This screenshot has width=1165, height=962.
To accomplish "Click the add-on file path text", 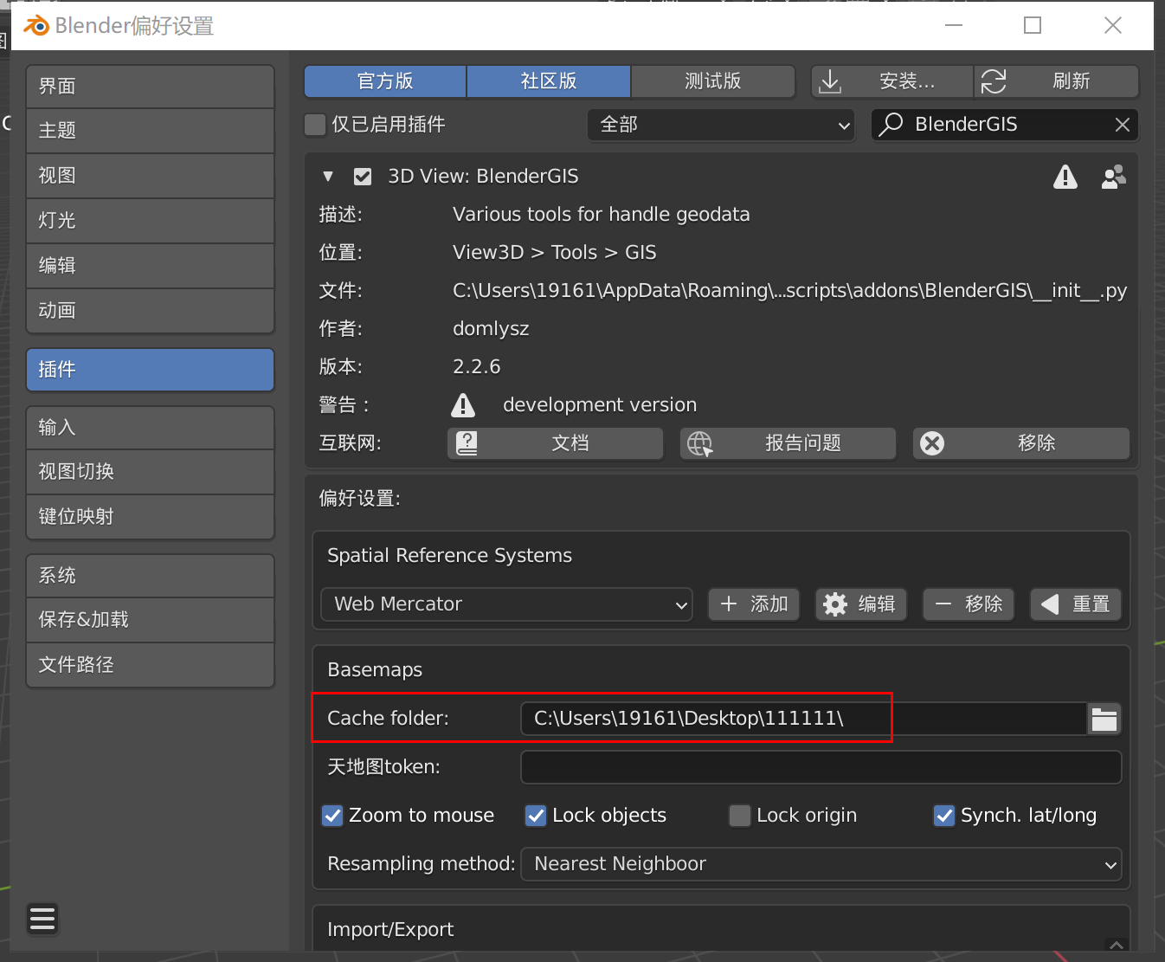I will point(789,291).
